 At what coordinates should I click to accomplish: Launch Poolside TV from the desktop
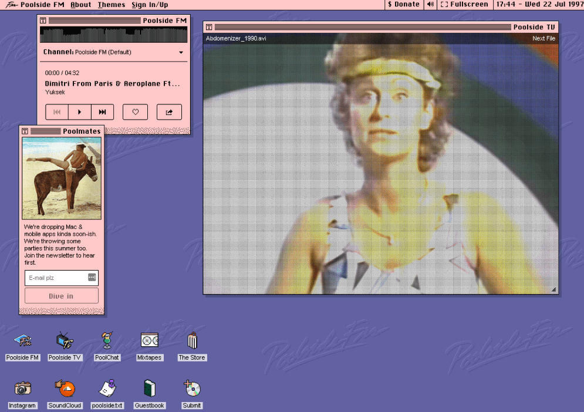[x=65, y=340]
